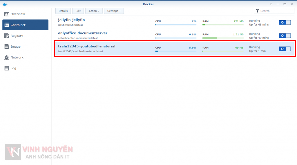Viewport: 297px width, 165px height.
Task: Click the Overview sidebar icon
Action: tap(7, 14)
